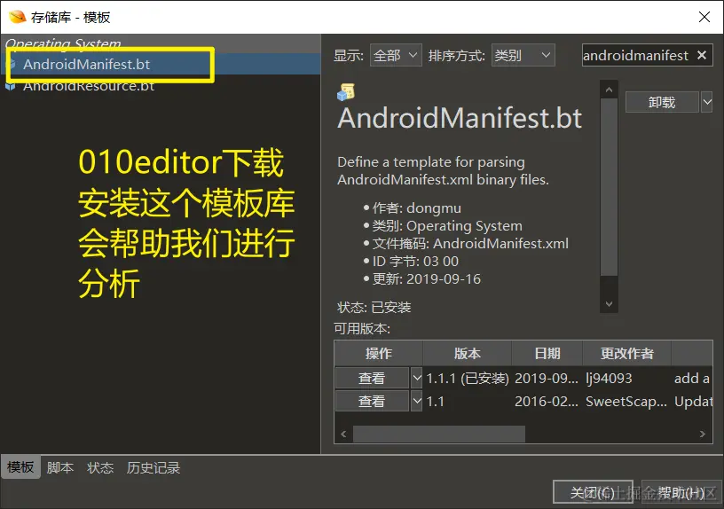Click the 帮助(H) button
This screenshot has height=509, width=724.
click(681, 492)
